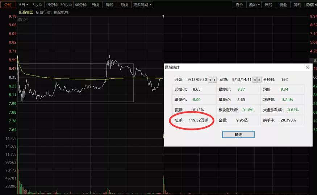Image resolution: width=317 pixels, height=195 pixels.
Task: Click the 9/13/14:11 end time field
Action: click(x=242, y=79)
